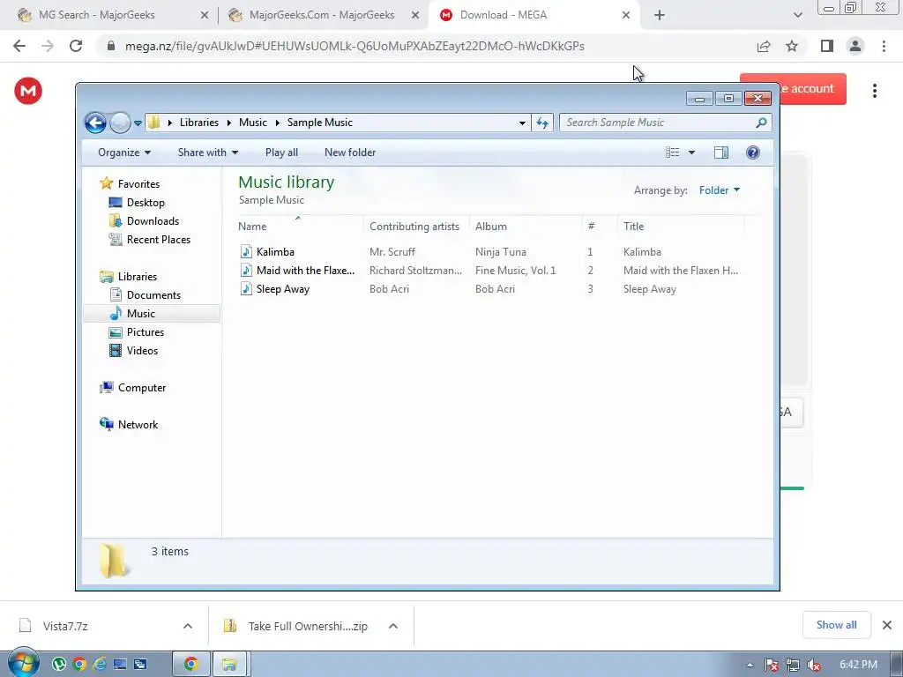
Task: Open Chrome tab search dropdown
Action: (797, 15)
